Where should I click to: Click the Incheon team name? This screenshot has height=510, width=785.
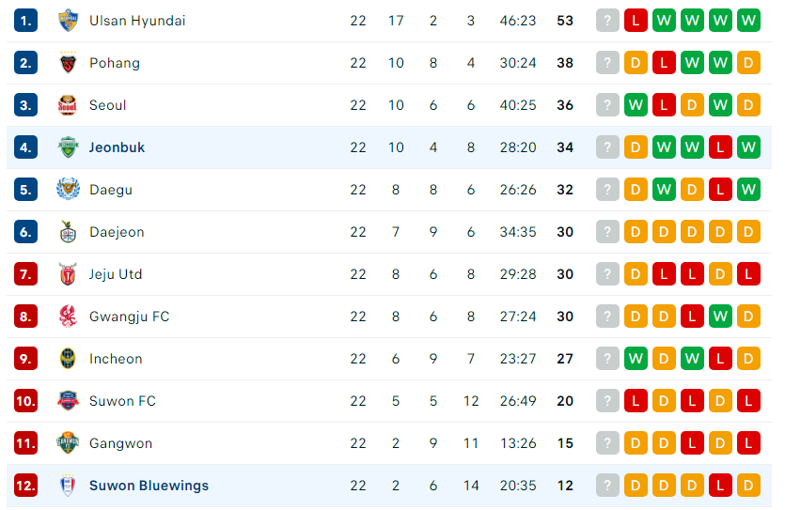pyautogui.click(x=116, y=359)
